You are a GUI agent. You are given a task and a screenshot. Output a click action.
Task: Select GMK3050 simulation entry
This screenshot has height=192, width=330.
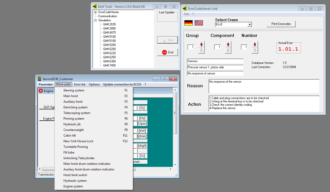(109, 28)
